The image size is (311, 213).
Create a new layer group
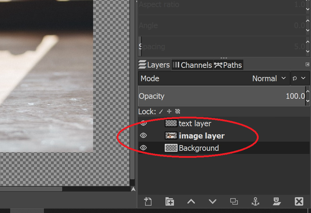[x=170, y=201]
